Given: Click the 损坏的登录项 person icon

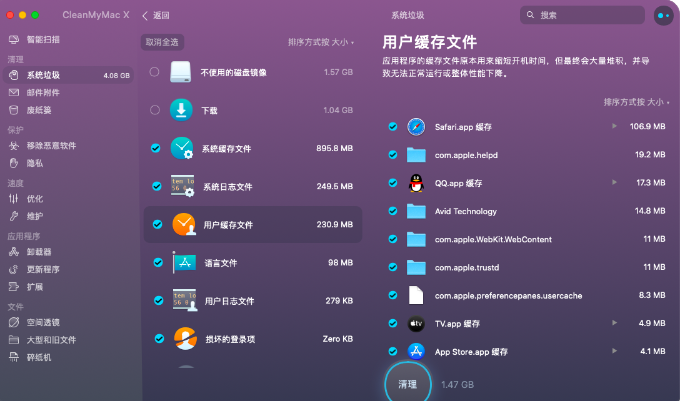Looking at the screenshot, I should (186, 339).
